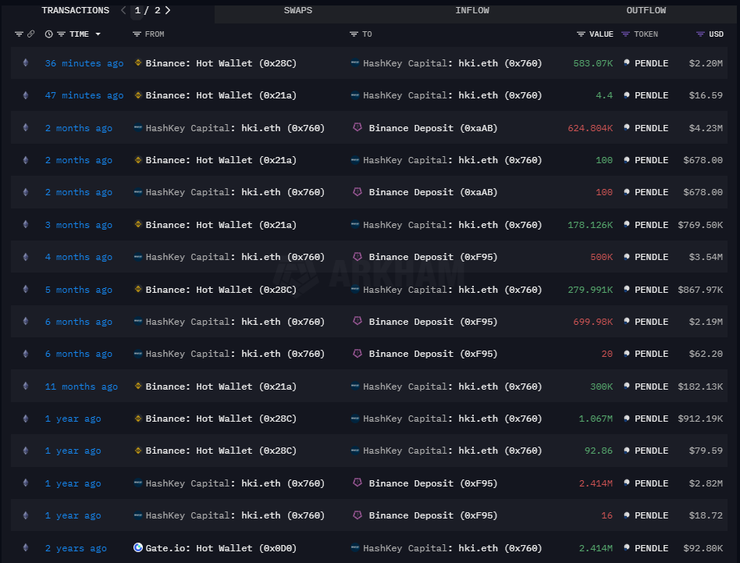Viewport: 740px width, 563px height.
Task: Switch to the OUTFLOW tab
Action: (x=646, y=10)
